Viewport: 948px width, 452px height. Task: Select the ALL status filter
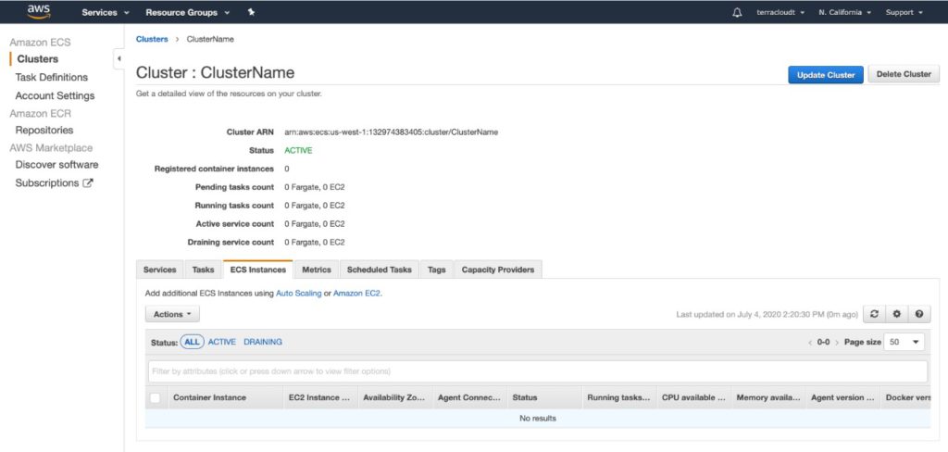[x=192, y=342]
